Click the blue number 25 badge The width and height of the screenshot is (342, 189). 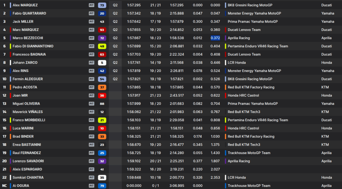102,153
